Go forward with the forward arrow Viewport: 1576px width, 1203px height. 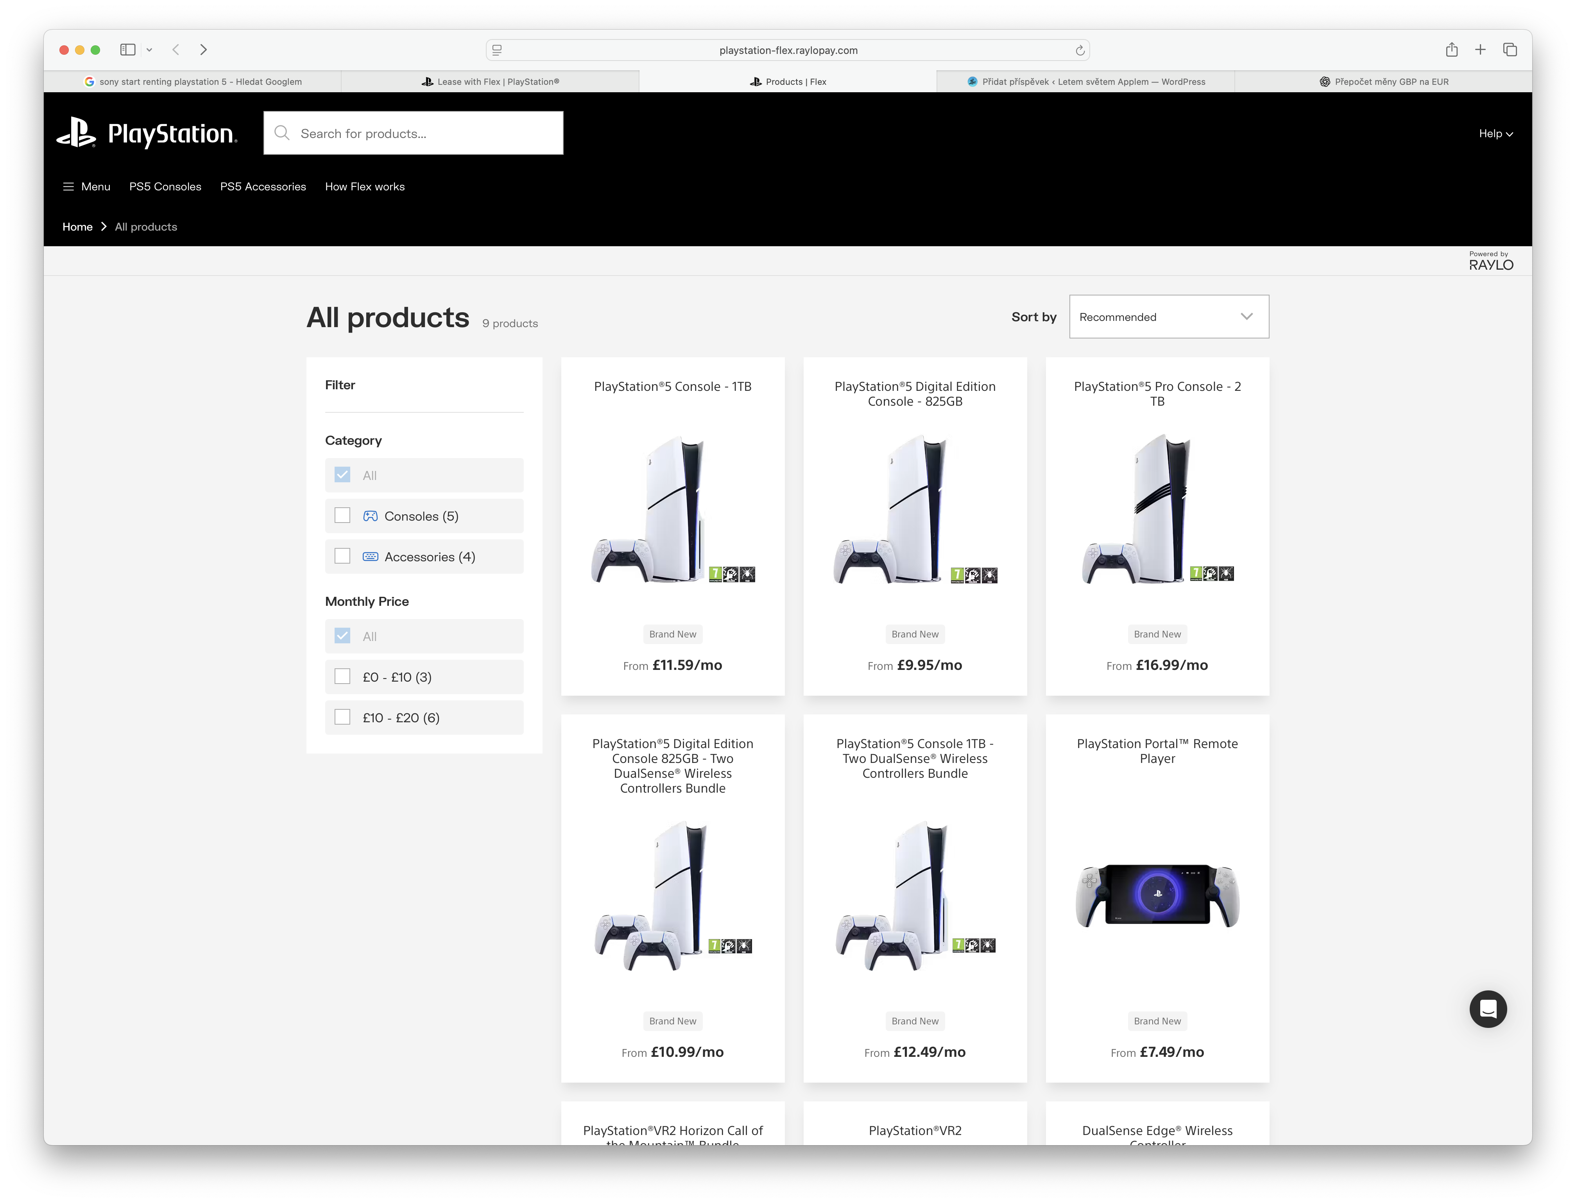click(203, 49)
